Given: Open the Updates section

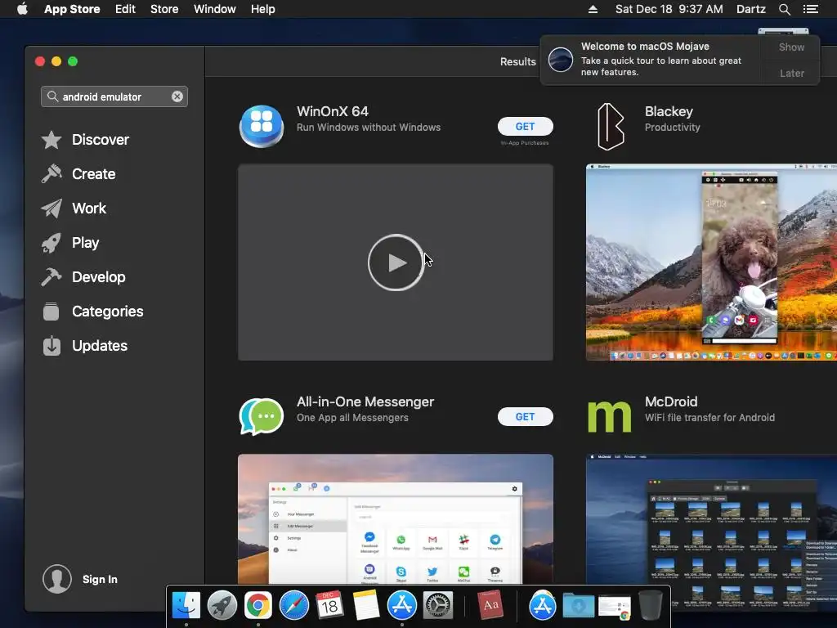Looking at the screenshot, I should (84, 346).
